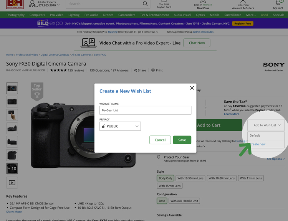Open the Computers menu
The image size is (288, 221).
click(x=37, y=15)
